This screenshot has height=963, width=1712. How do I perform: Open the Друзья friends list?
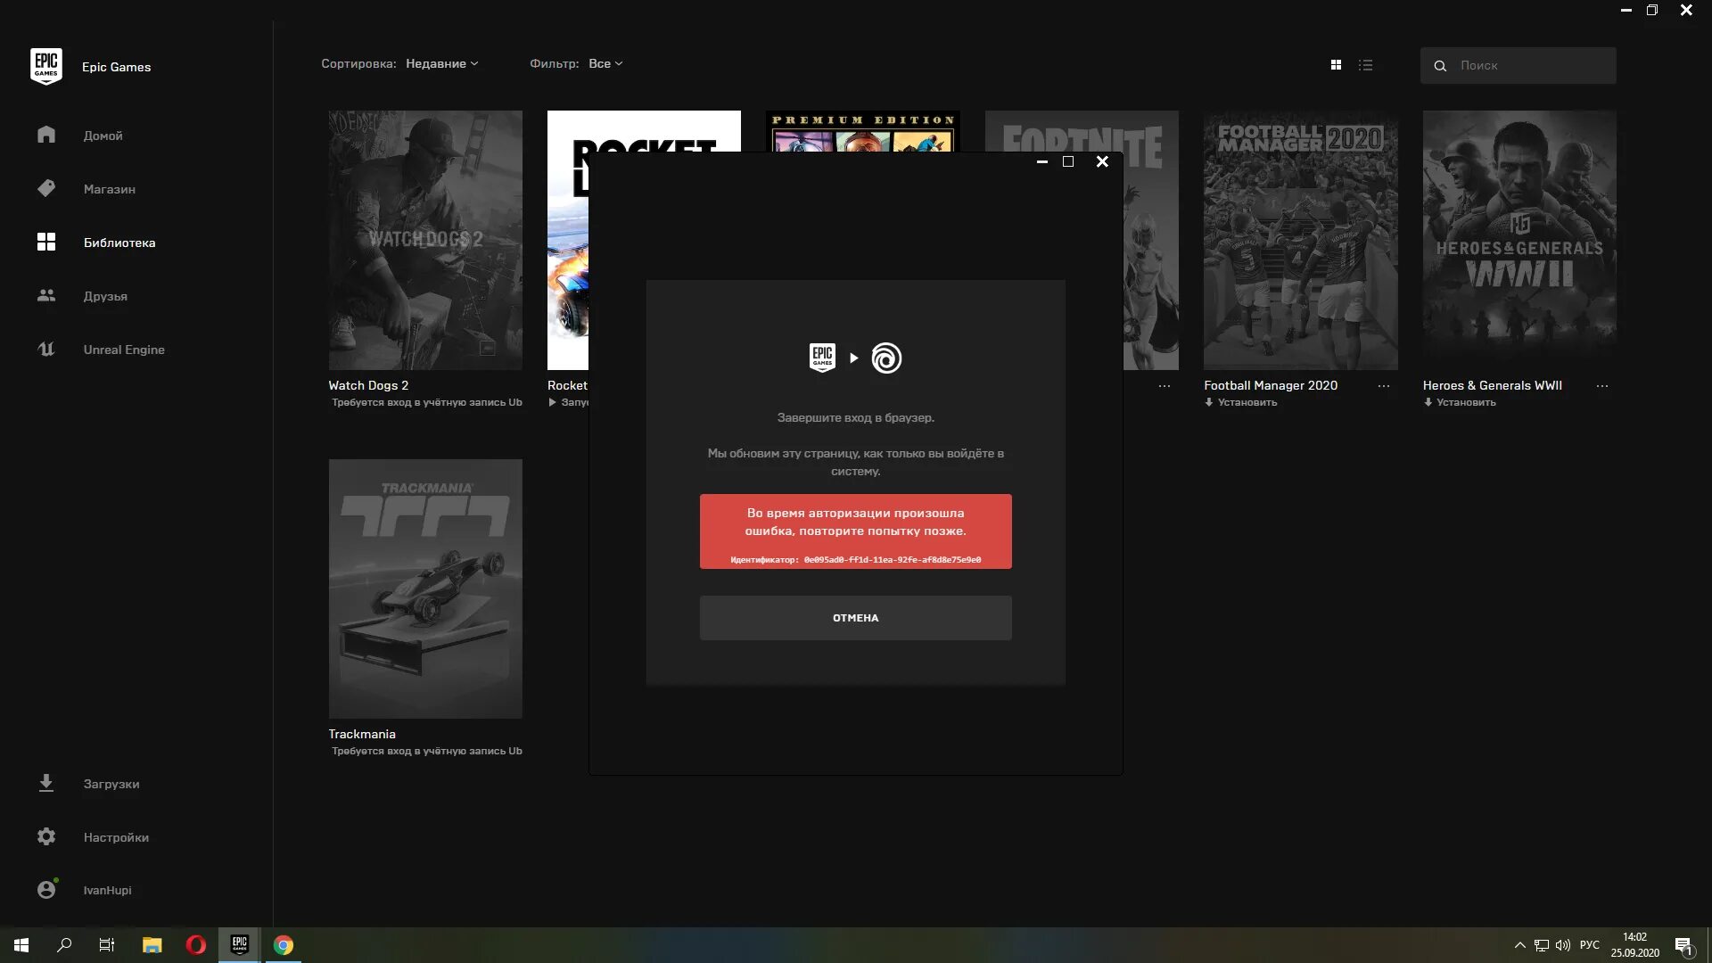coord(105,296)
